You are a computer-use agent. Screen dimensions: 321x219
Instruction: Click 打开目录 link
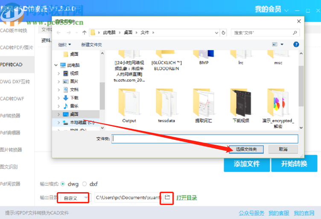point(187,198)
